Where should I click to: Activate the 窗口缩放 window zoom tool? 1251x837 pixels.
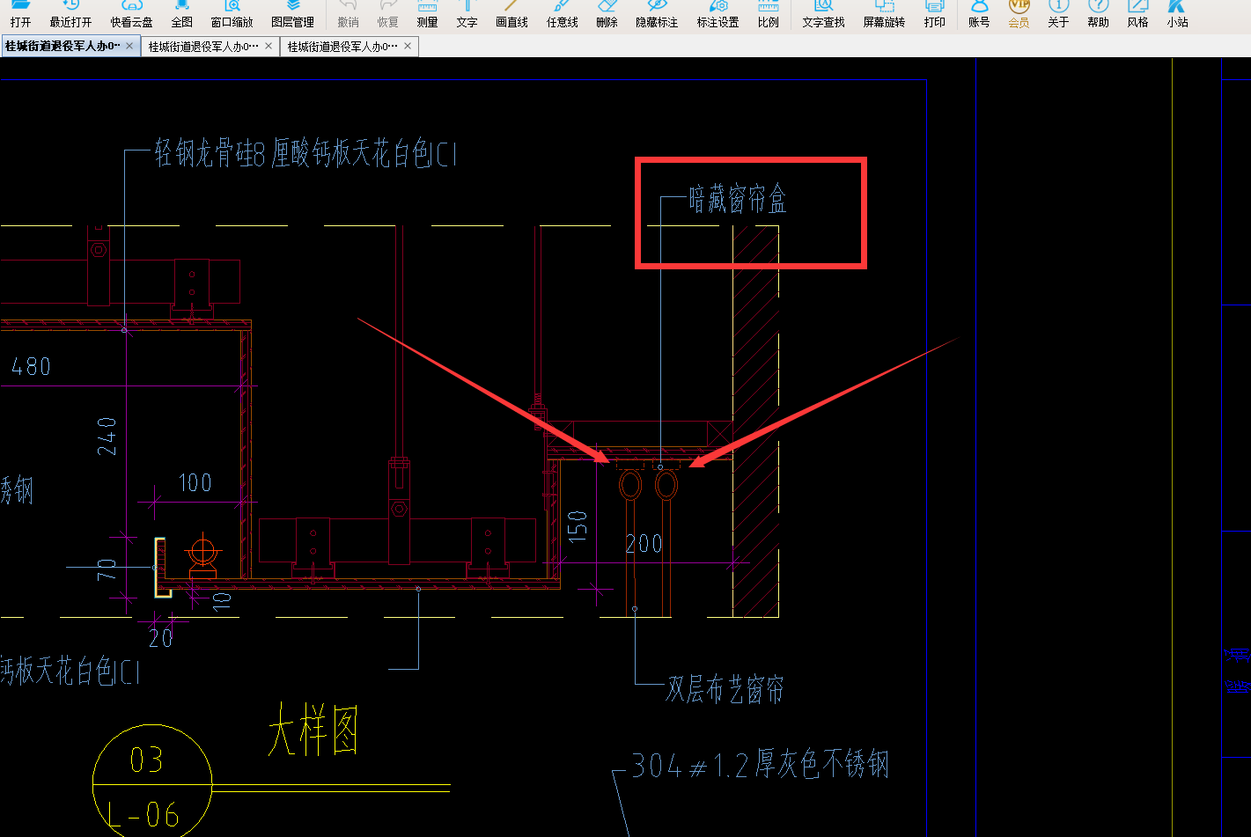232,15
